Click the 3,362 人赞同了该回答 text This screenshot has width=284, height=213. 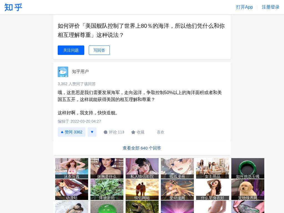click(77, 84)
